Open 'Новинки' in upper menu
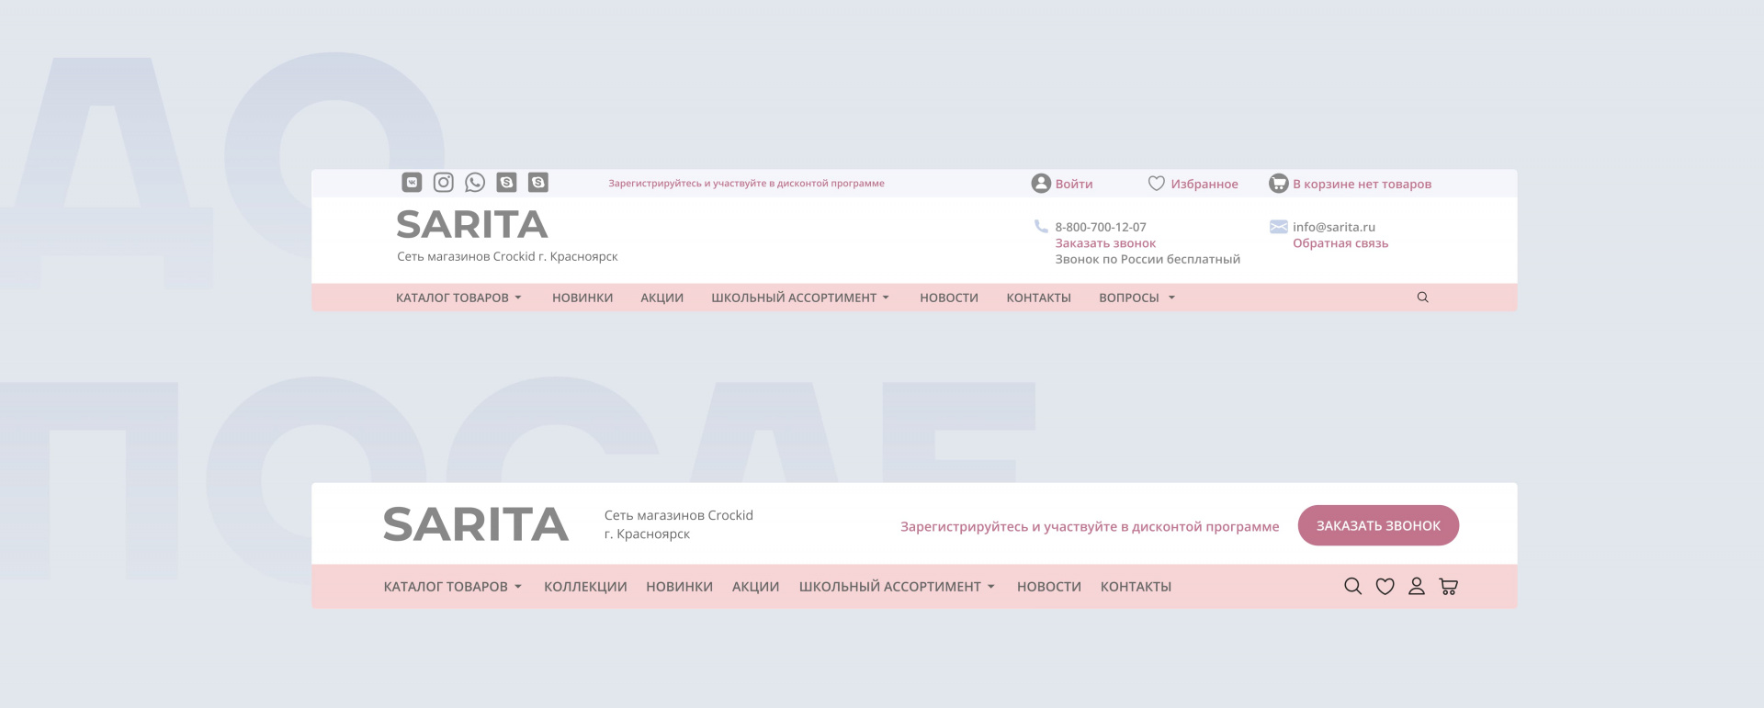The height and width of the screenshot is (708, 1764). (x=582, y=298)
